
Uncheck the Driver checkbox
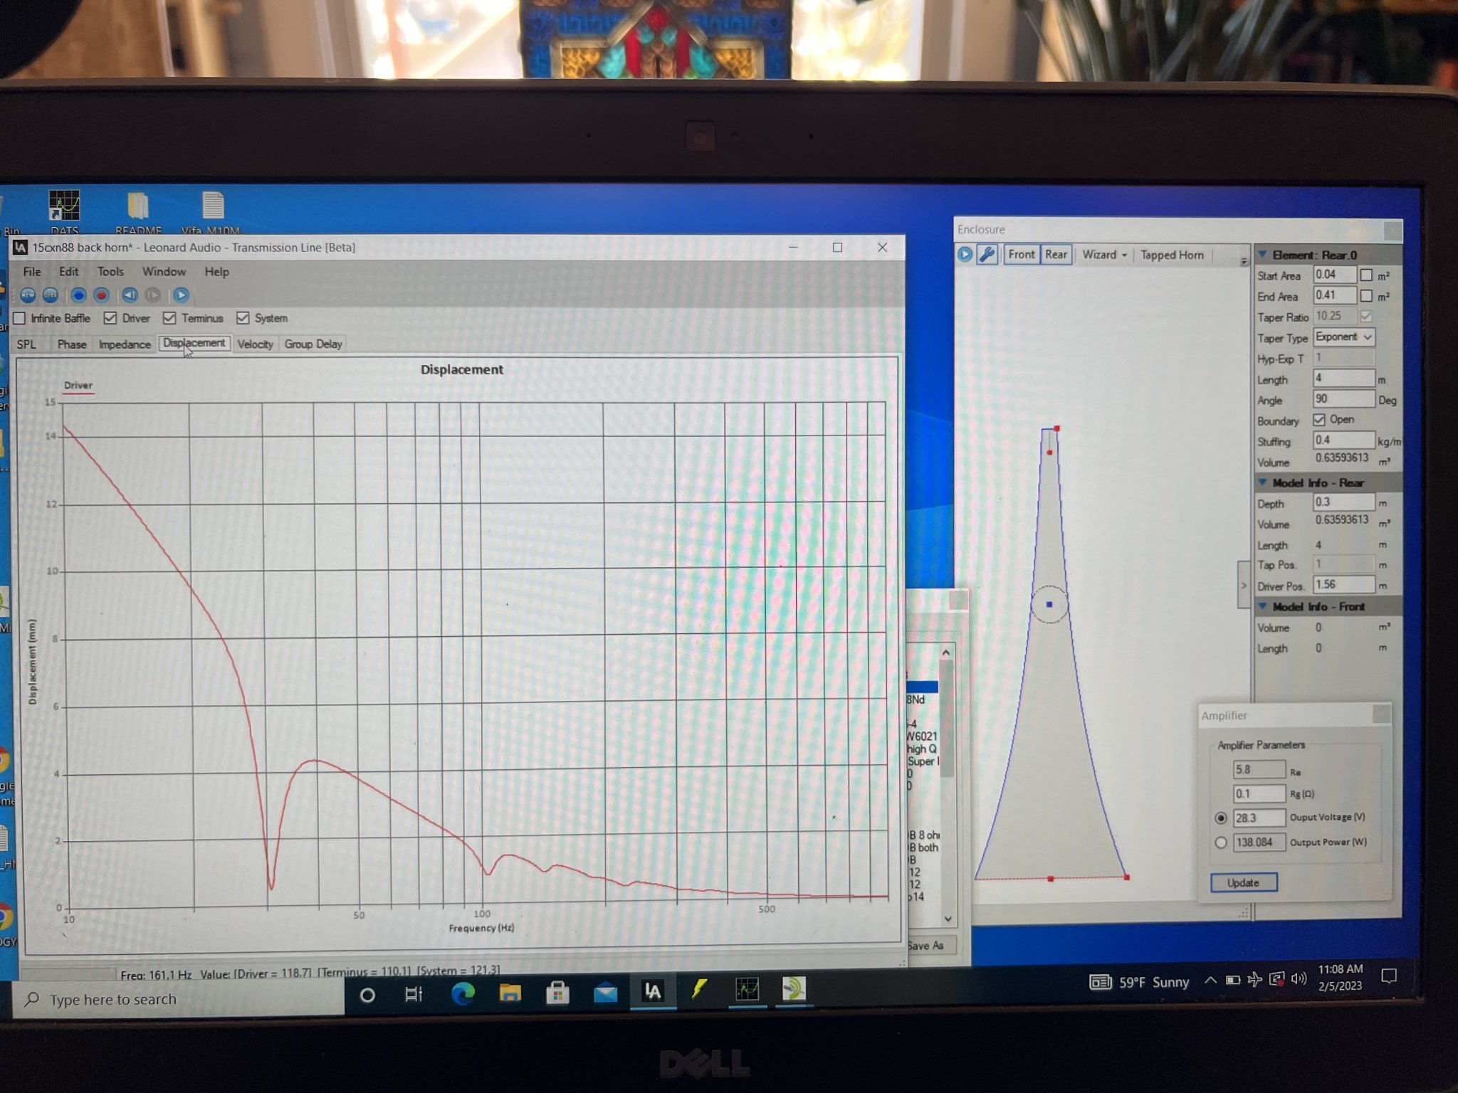tap(110, 317)
